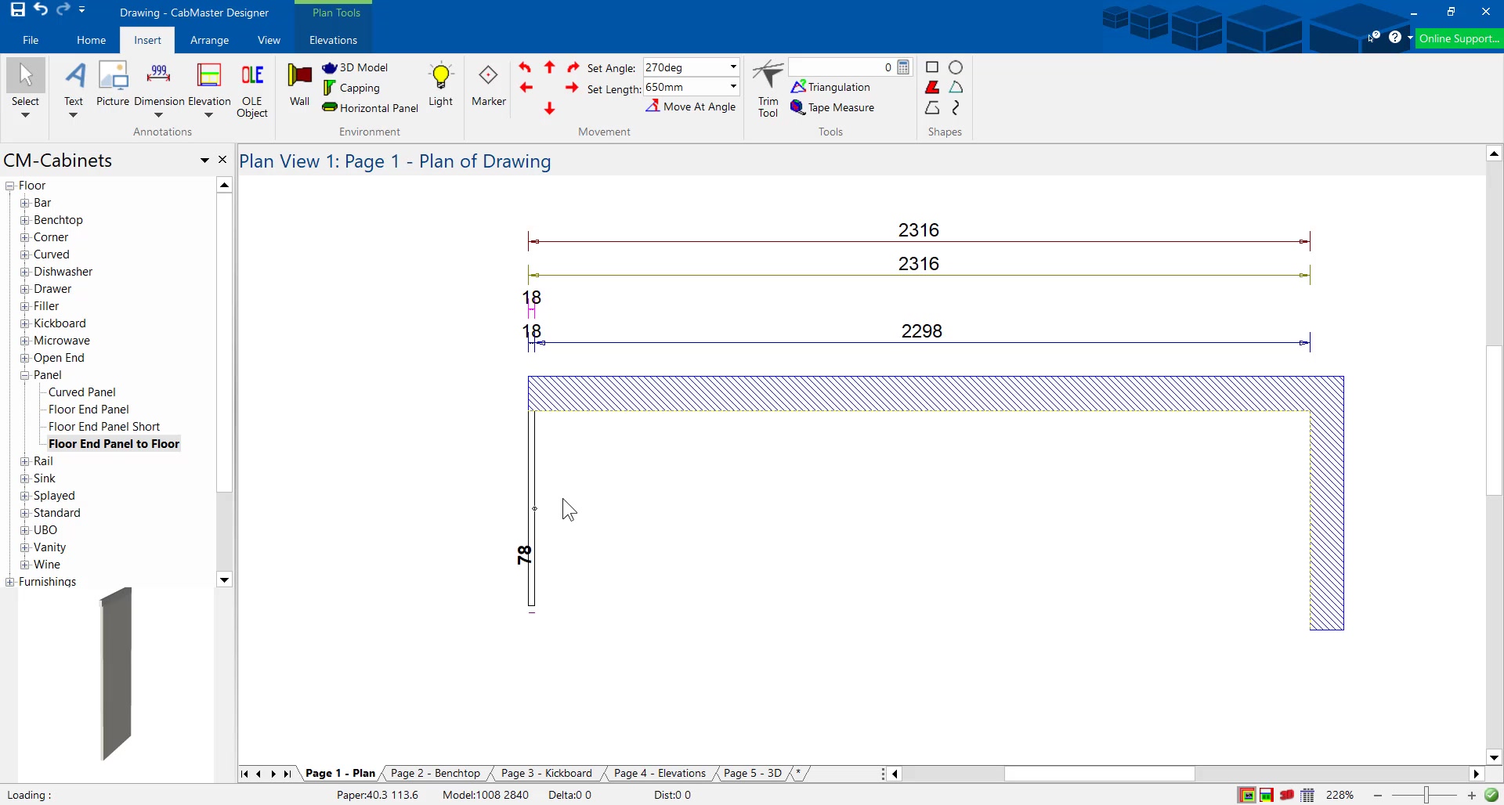Viewport: 1504px width, 805px height.
Task: Jump to the last page arrow
Action: [287, 774]
